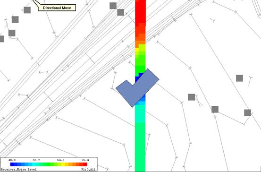Image resolution: width=261 pixels, height=172 pixels.
Task: Click the green bottom section of noise strip
Action: (x=140, y=146)
